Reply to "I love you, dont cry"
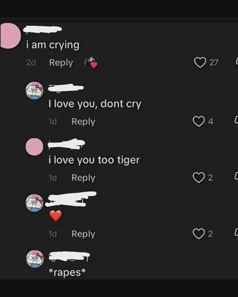The image size is (238, 297). (83, 121)
